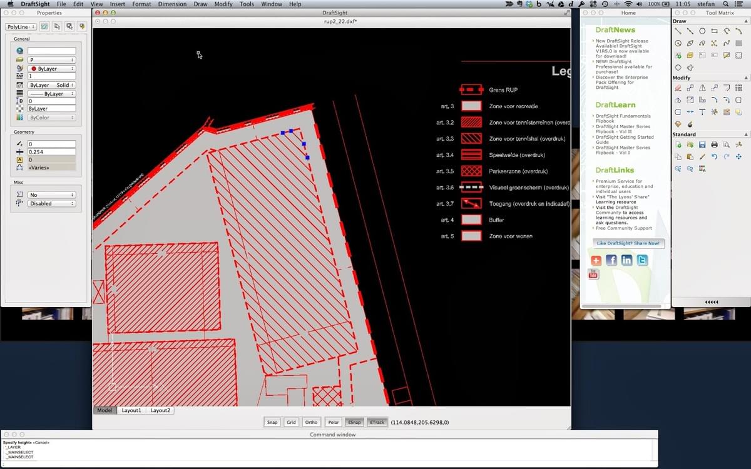Select the Line tool in Draw section

click(678, 31)
